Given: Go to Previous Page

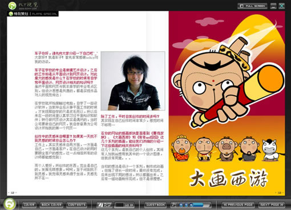Looking at the screenshot, I should (239, 205).
